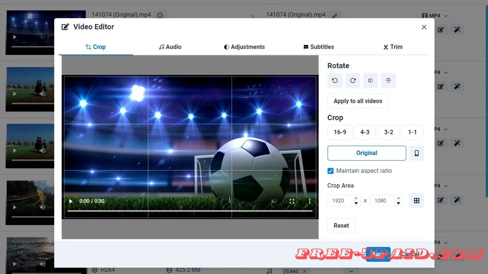Flip the video horizontally
The height and width of the screenshot is (274, 488).
click(370, 80)
